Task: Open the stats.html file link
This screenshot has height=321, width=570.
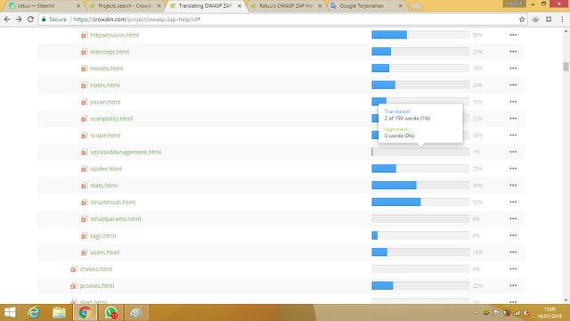Action: pyautogui.click(x=103, y=185)
